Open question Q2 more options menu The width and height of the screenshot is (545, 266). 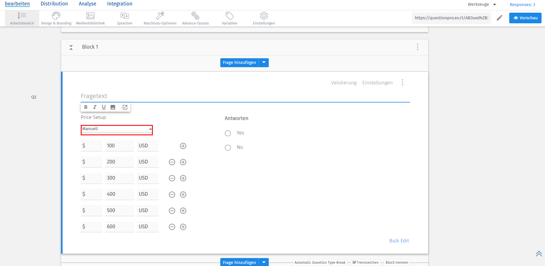(403, 83)
